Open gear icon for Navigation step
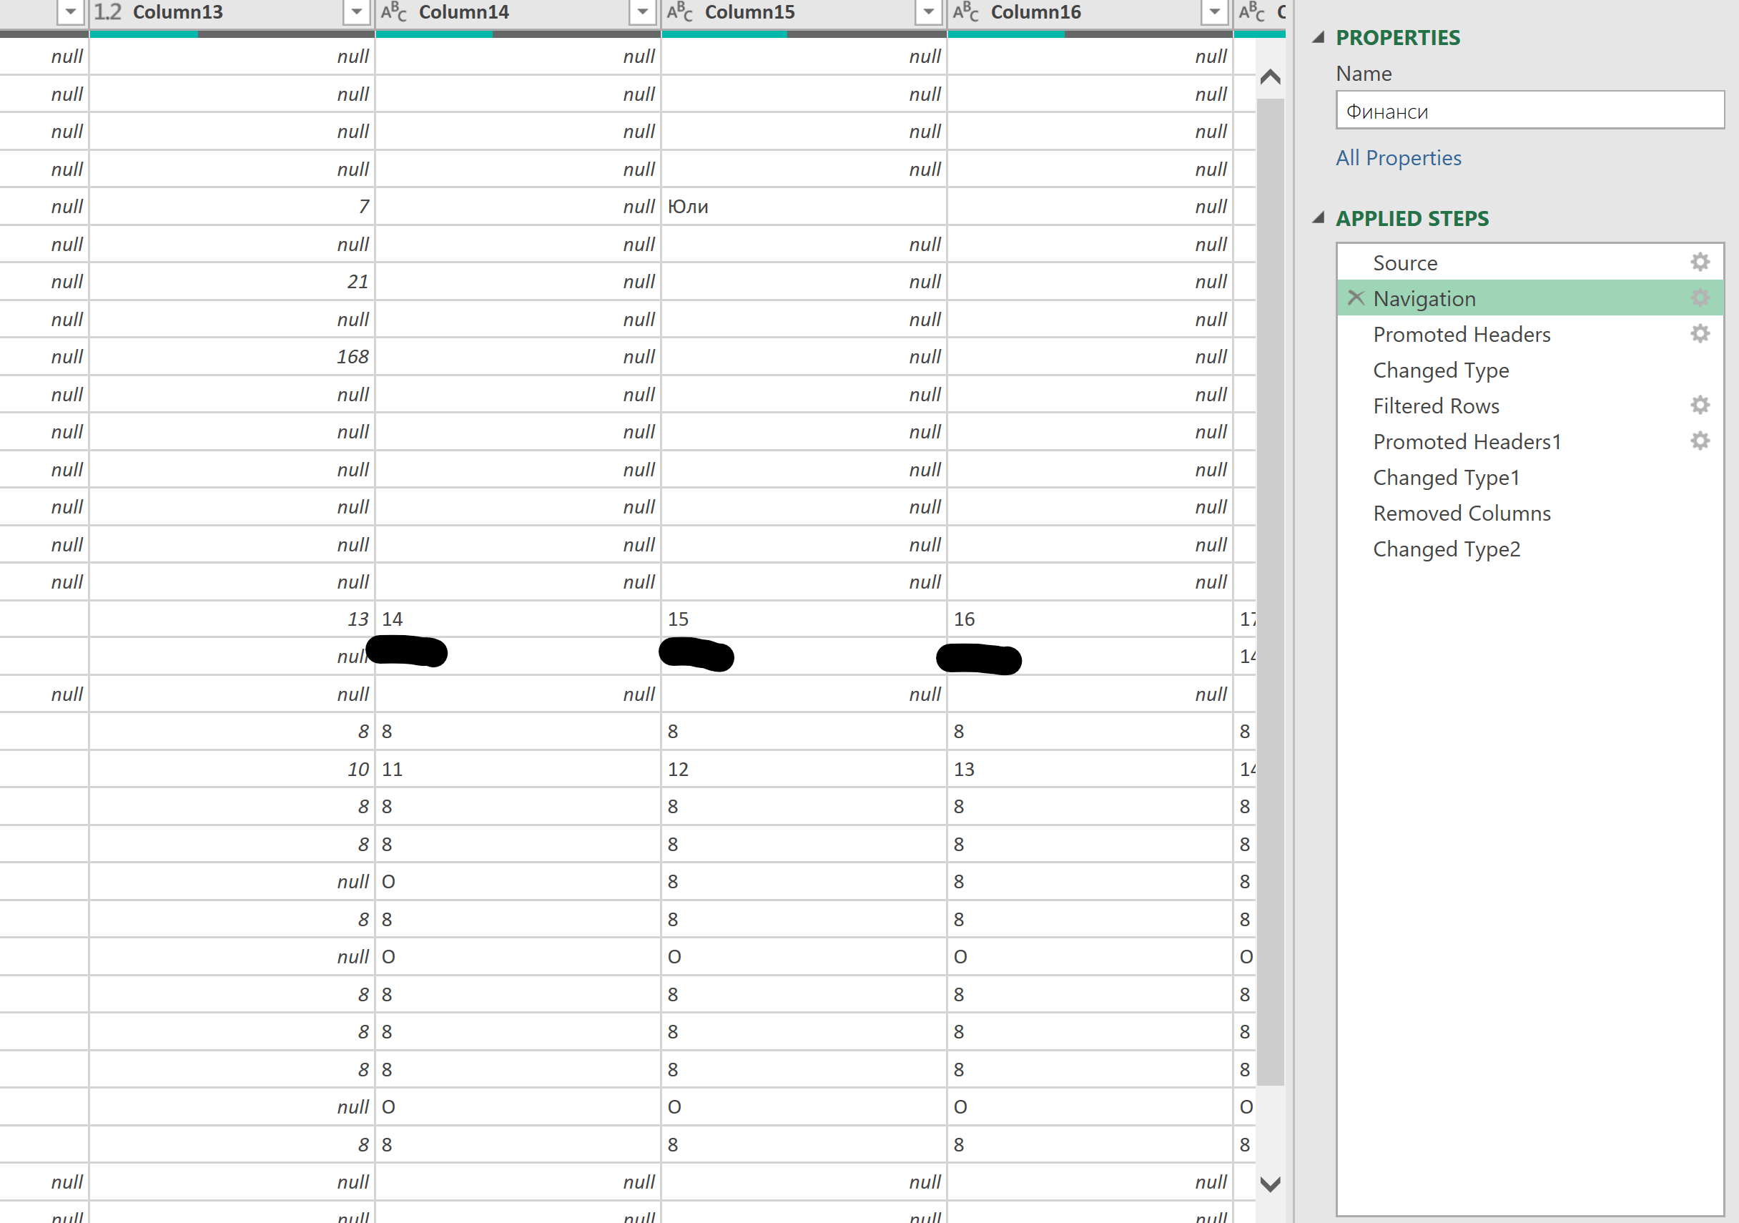 pyautogui.click(x=1700, y=298)
